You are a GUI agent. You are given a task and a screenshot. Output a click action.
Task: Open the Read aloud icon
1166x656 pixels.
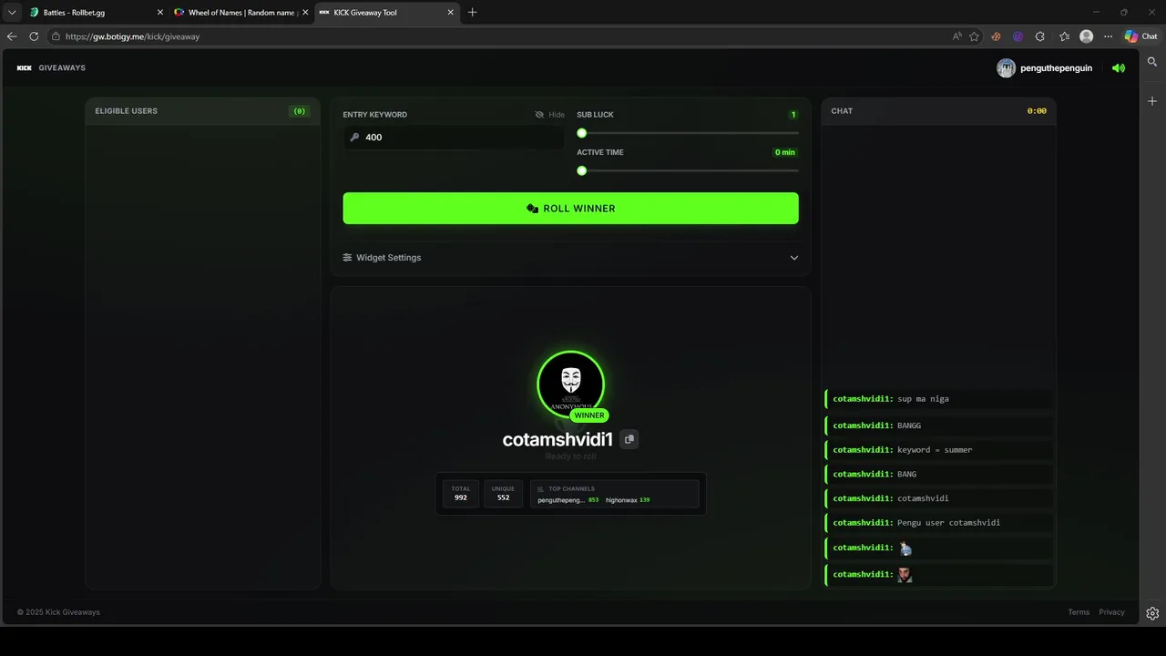click(x=956, y=36)
